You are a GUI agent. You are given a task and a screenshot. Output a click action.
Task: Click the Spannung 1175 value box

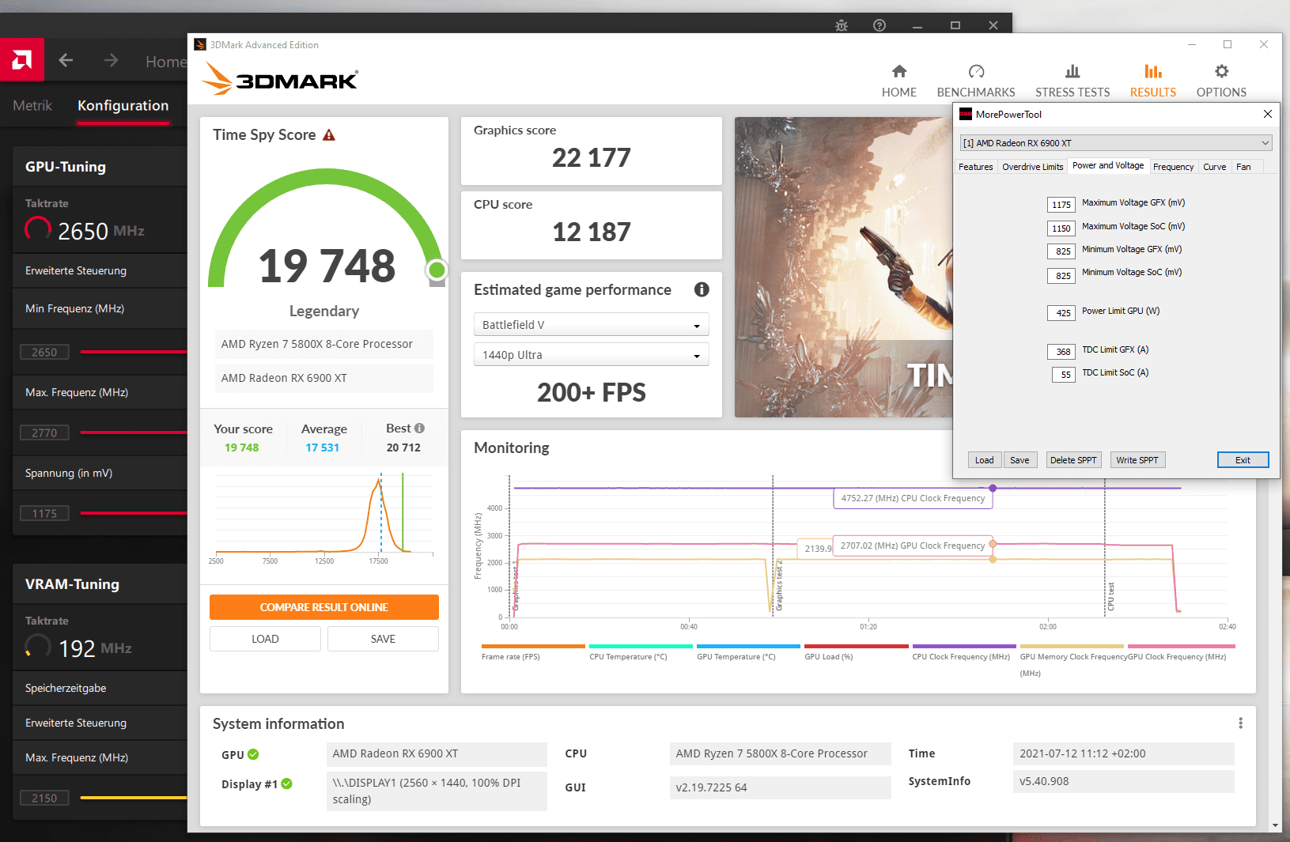tap(44, 513)
